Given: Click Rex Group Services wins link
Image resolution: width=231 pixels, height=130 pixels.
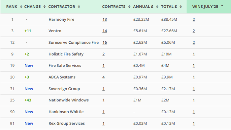Looking at the screenshot, I should point(194,123).
